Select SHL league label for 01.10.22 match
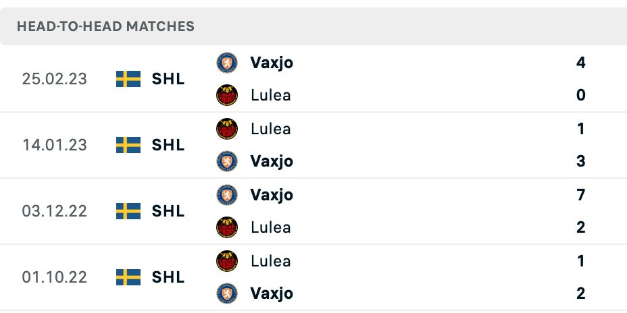627x313 pixels. pyautogui.click(x=168, y=277)
